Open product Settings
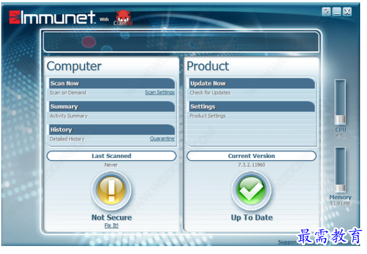Viewport: 367px width, 254px height. (x=252, y=107)
